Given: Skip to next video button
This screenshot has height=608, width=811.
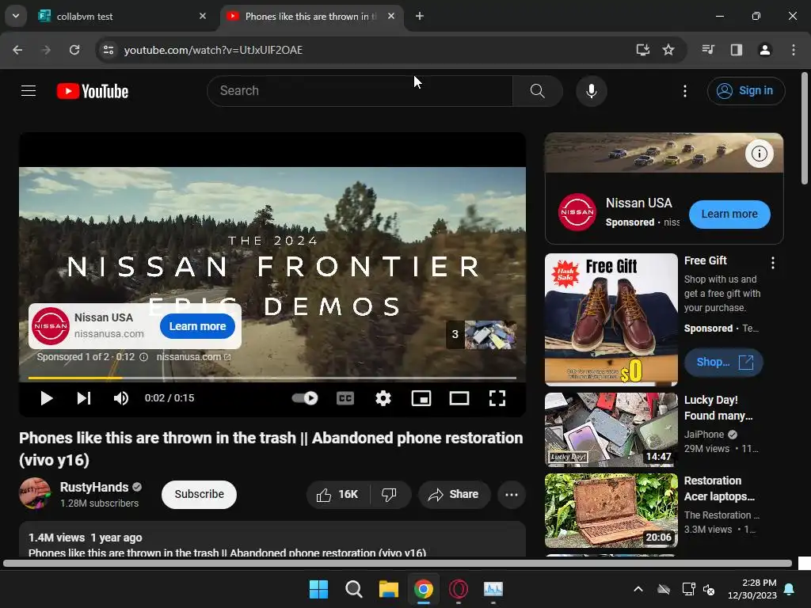Looking at the screenshot, I should tap(84, 398).
